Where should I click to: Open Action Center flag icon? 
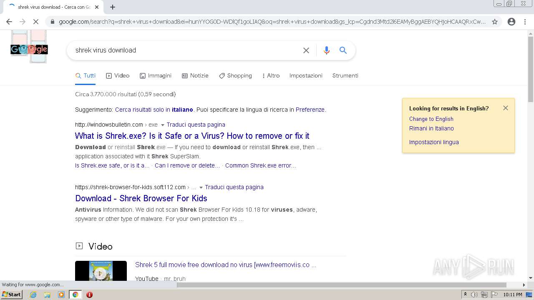pos(494,295)
